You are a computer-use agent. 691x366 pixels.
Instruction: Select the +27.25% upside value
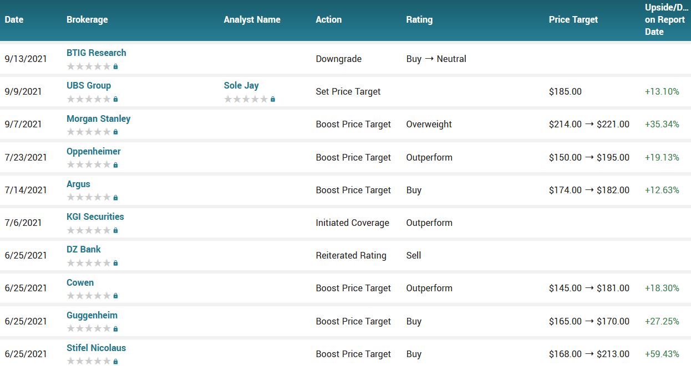pyautogui.click(x=662, y=321)
